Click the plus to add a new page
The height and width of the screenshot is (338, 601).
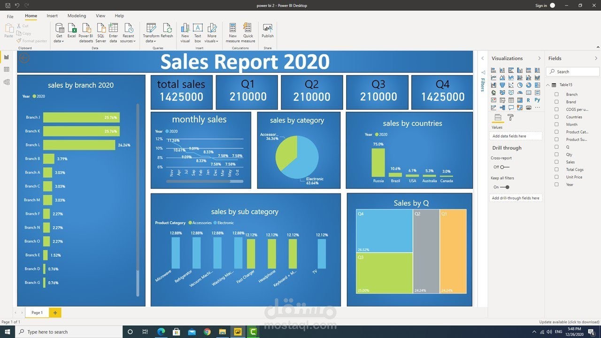[x=54, y=312]
